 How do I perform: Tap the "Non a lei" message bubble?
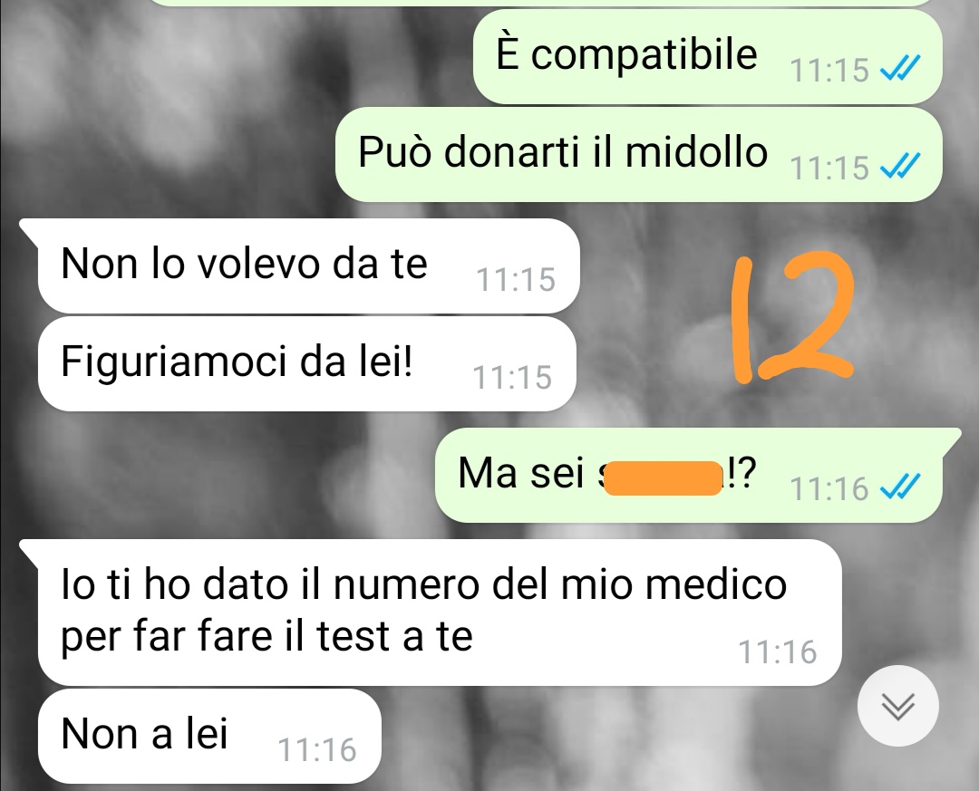(x=209, y=736)
